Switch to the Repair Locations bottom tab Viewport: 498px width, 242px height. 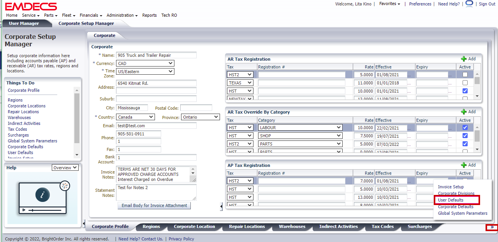247,226
